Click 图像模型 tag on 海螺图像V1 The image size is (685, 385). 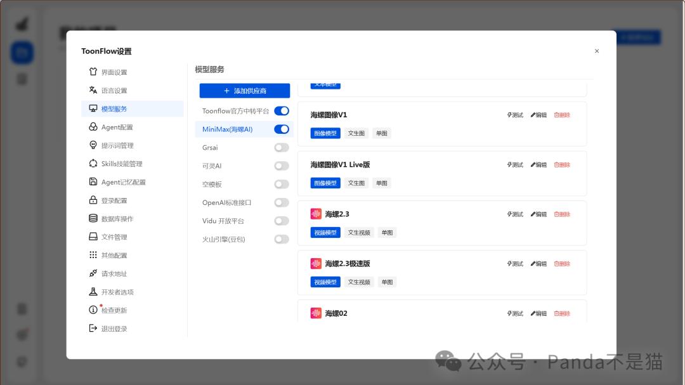click(325, 133)
